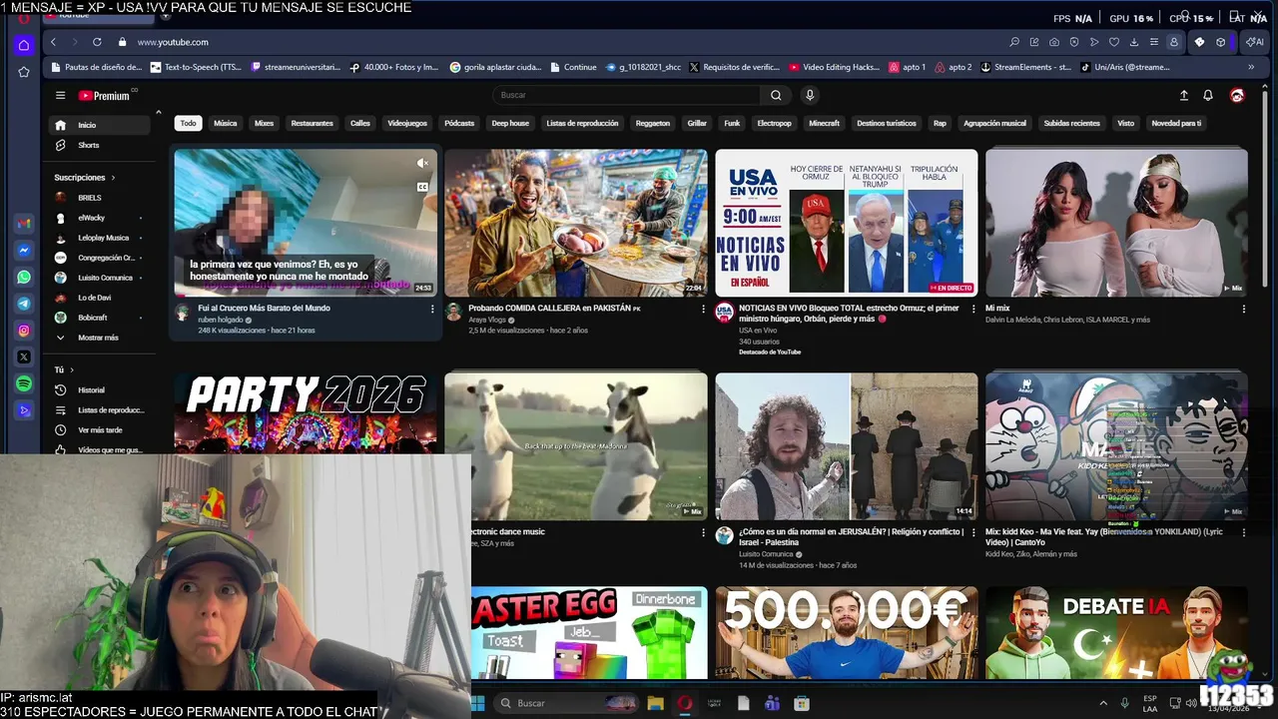This screenshot has width=1278, height=719.
Task: Open File Explorer from the taskbar
Action: (655, 703)
